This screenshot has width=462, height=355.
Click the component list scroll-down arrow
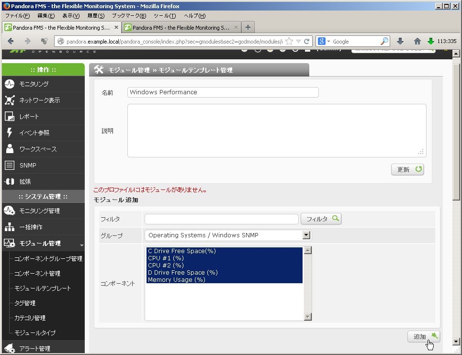click(x=308, y=317)
